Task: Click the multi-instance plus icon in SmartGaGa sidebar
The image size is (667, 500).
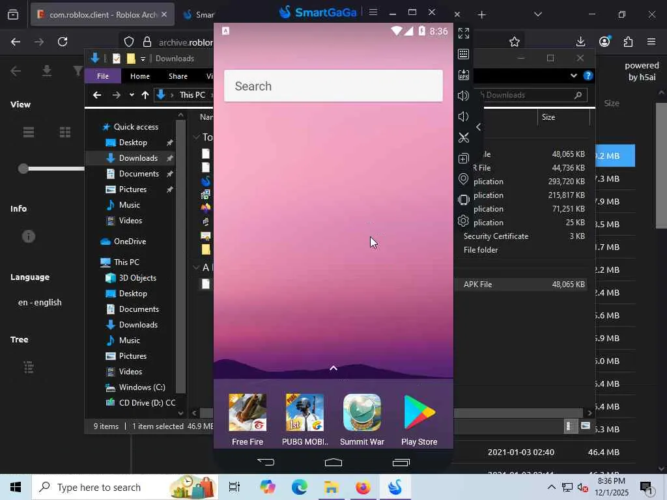Action: (463, 158)
